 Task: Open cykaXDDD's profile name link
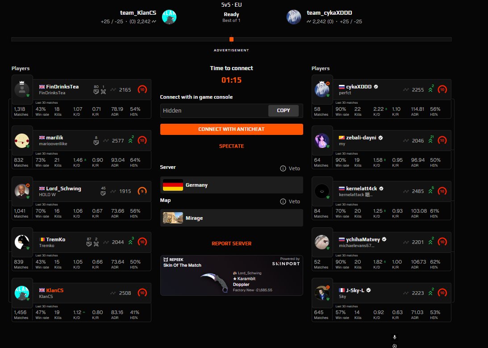(x=359, y=87)
